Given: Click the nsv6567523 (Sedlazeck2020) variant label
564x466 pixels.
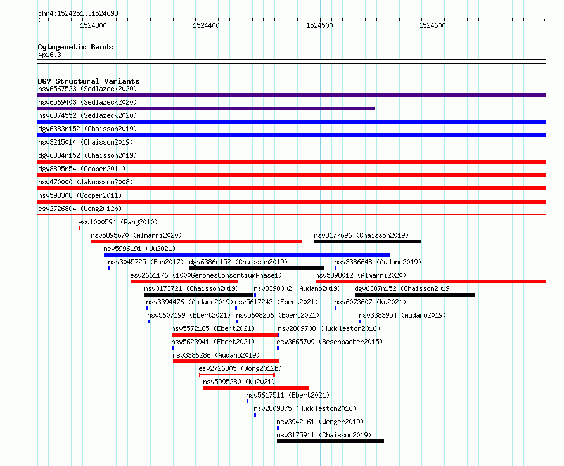Looking at the screenshot, I should click(87, 89).
